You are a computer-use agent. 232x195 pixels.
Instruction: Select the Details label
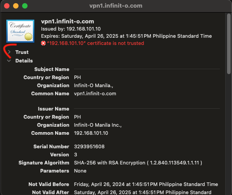pos(24,61)
